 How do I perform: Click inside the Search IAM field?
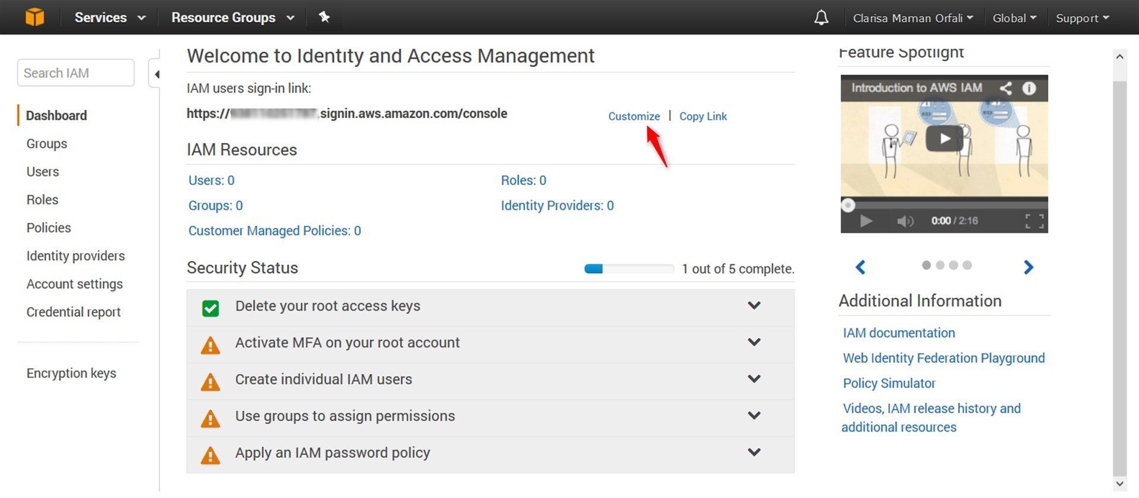point(76,73)
